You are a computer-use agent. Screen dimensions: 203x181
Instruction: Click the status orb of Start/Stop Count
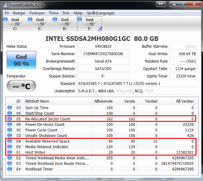click(10, 113)
